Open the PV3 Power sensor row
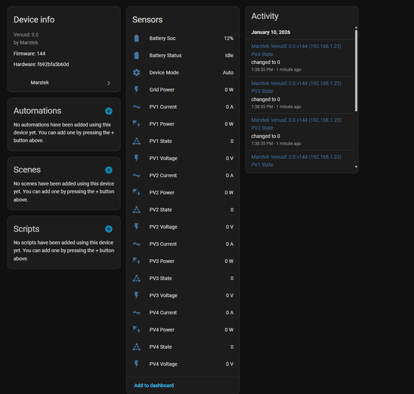 pyautogui.click(x=183, y=261)
